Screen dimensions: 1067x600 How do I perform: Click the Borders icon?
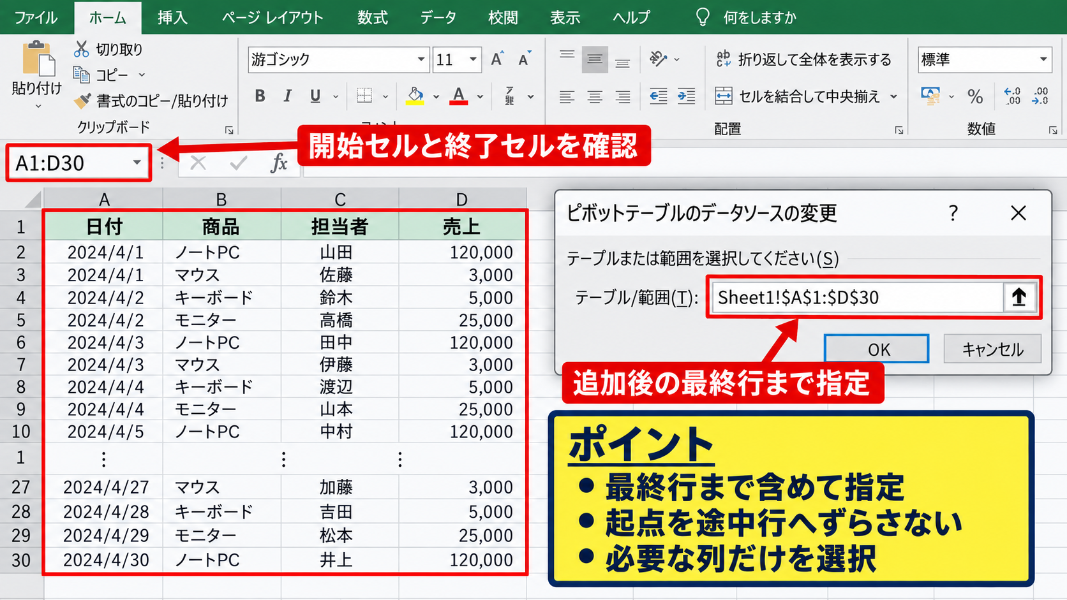(x=364, y=96)
